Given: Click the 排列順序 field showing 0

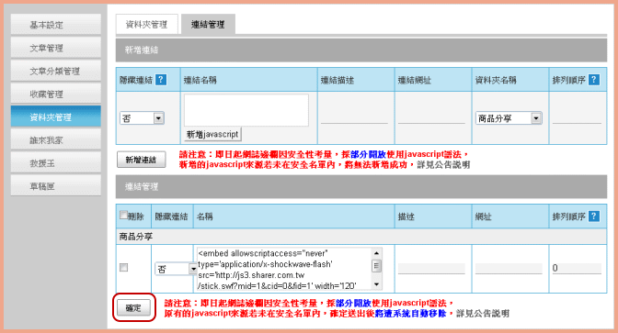Looking at the screenshot, I should (x=577, y=268).
